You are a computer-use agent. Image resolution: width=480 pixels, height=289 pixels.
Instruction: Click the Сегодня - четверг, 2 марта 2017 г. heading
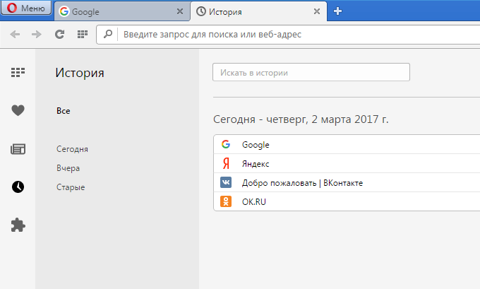(x=301, y=119)
